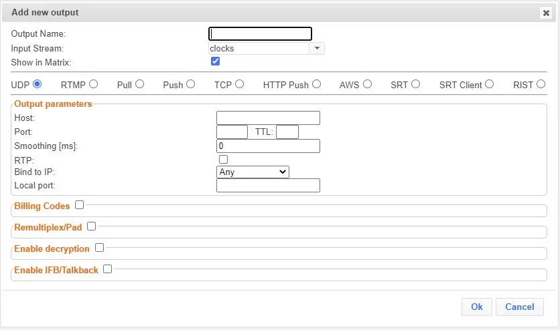Click the Billing Codes label
560x330 pixels.
(x=42, y=206)
